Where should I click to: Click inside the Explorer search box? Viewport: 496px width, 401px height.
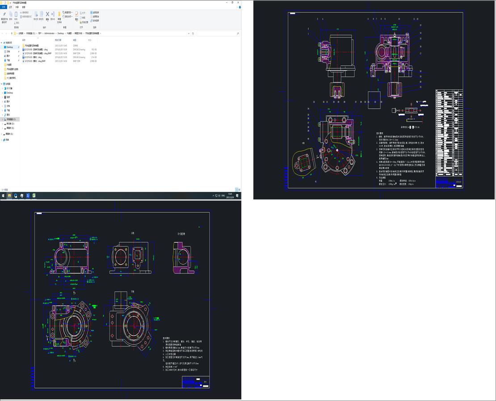coord(218,33)
